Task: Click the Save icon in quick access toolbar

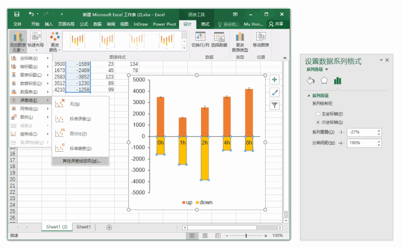Action: (x=17, y=14)
